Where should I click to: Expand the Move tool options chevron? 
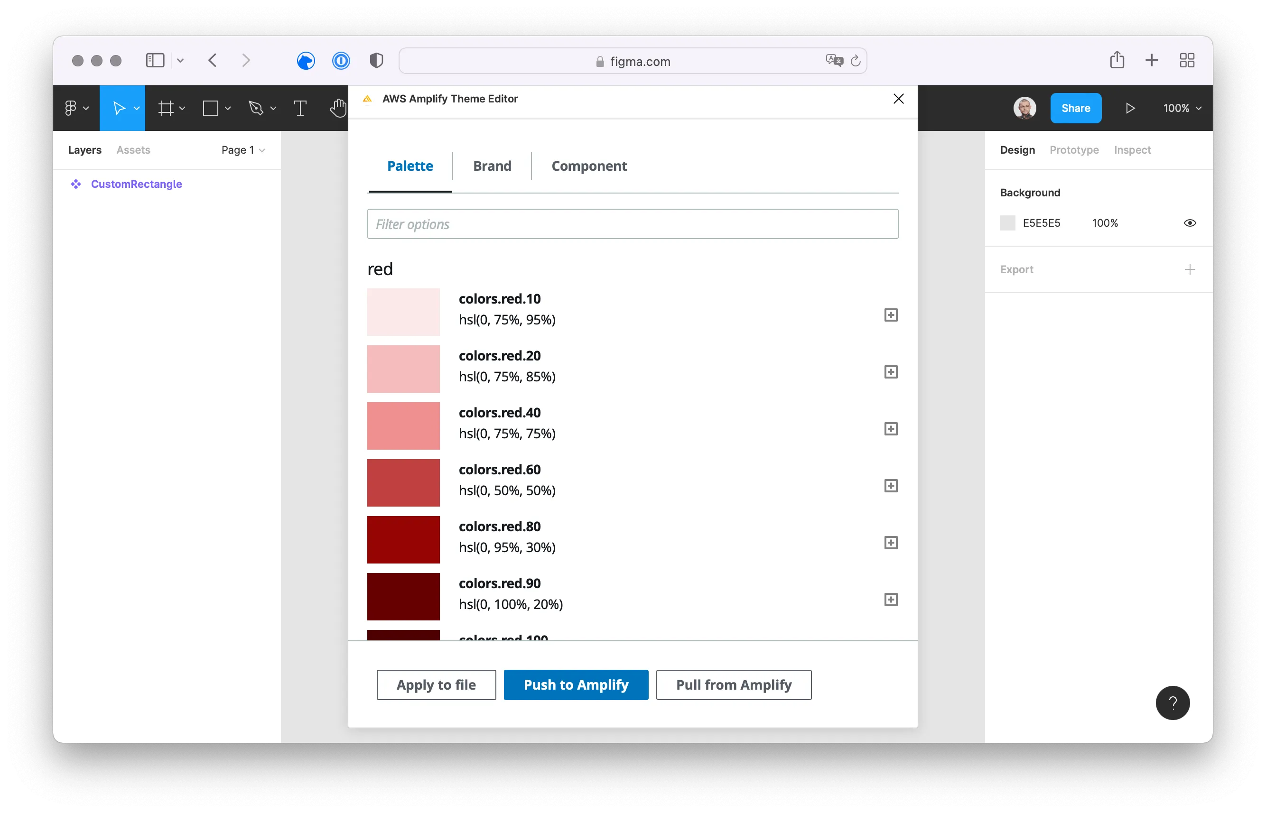pos(136,108)
